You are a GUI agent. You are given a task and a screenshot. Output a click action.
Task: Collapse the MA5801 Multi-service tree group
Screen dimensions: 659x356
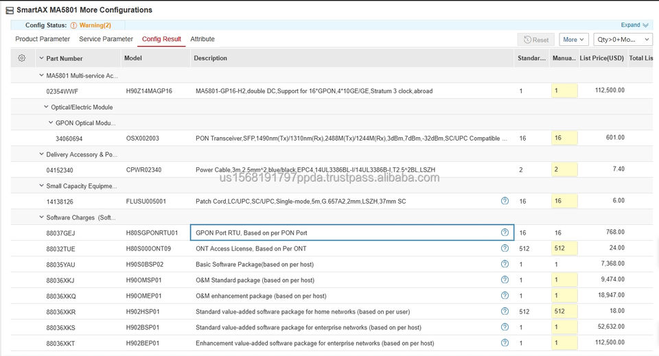[x=41, y=75]
